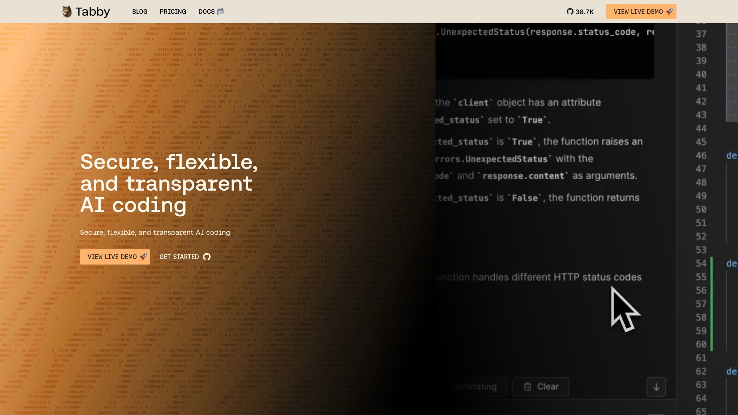Click the 30.7K star count
This screenshot has height=415, width=738.
click(584, 12)
